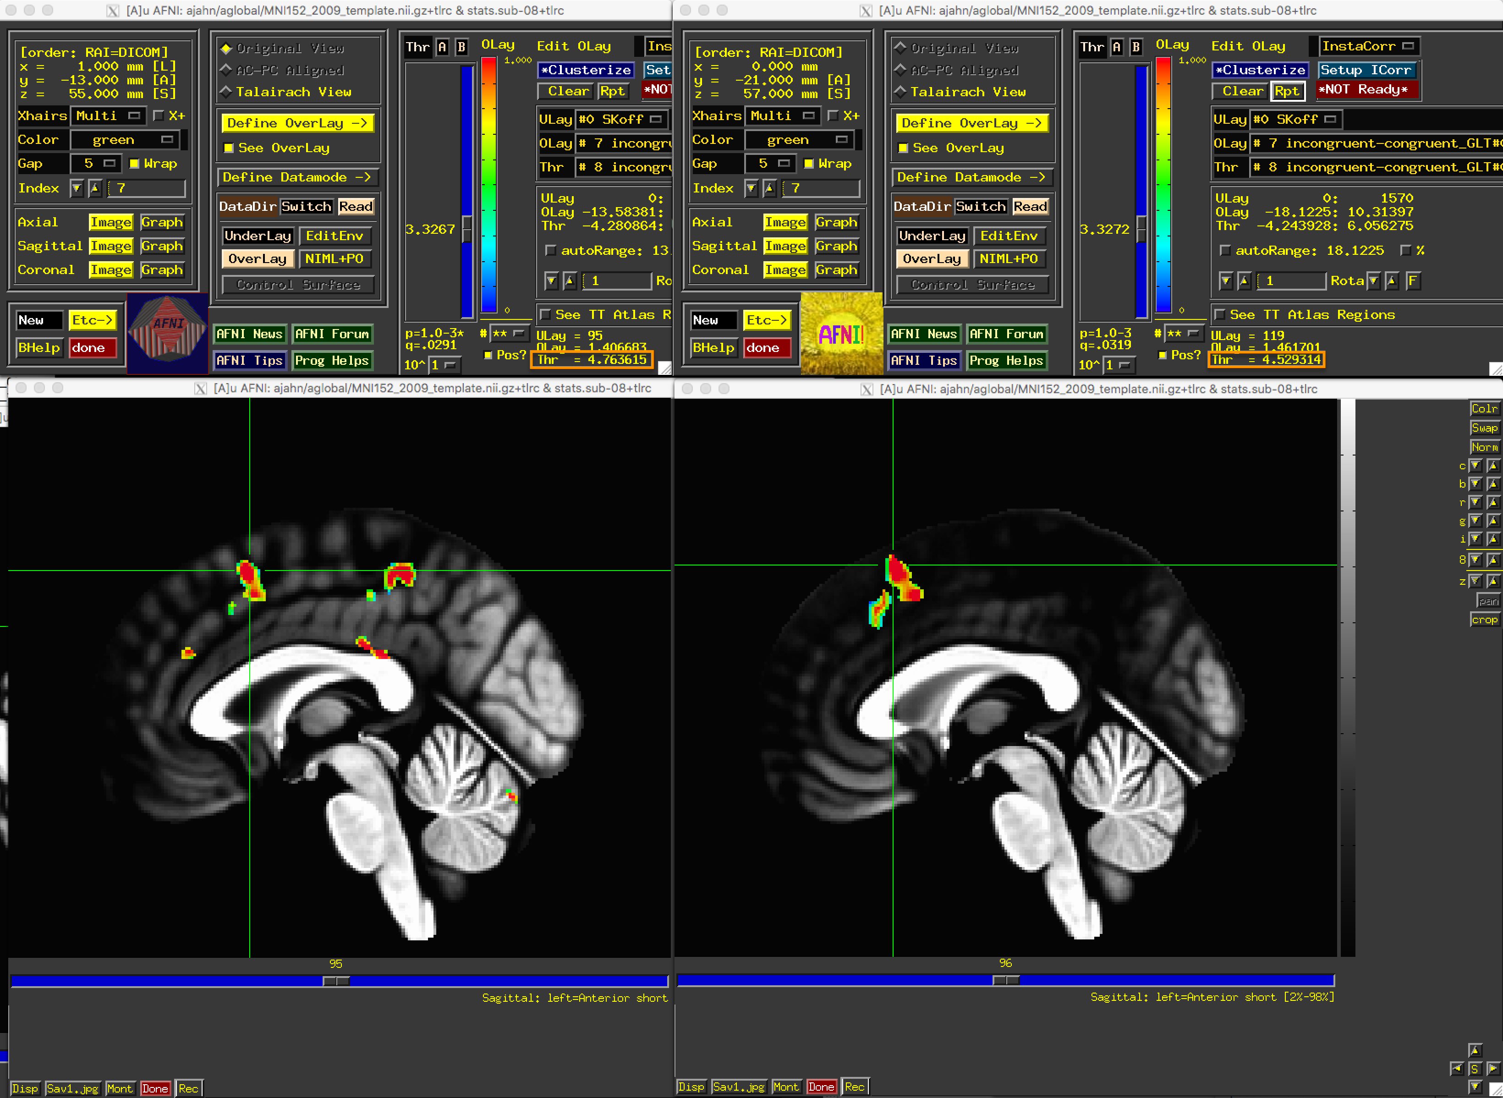Click Rpt button in right controller
This screenshot has width=1503, height=1098.
(1287, 91)
